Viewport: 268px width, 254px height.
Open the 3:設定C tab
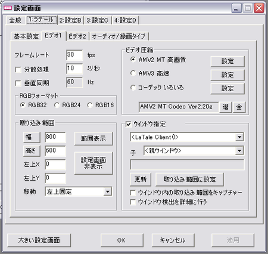(98, 20)
